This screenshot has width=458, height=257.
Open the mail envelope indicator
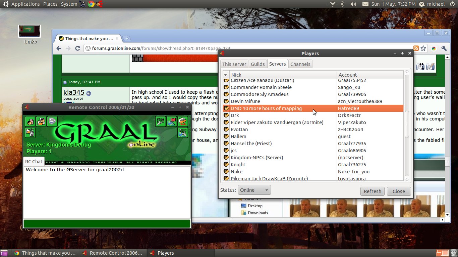[365, 4]
